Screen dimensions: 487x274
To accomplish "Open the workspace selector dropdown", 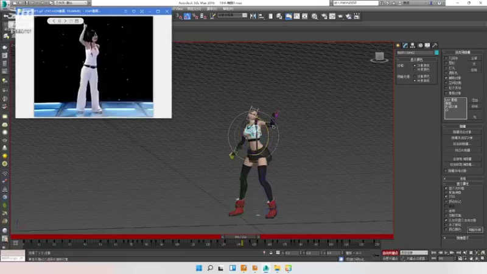I will pyautogui.click(x=71, y=3).
